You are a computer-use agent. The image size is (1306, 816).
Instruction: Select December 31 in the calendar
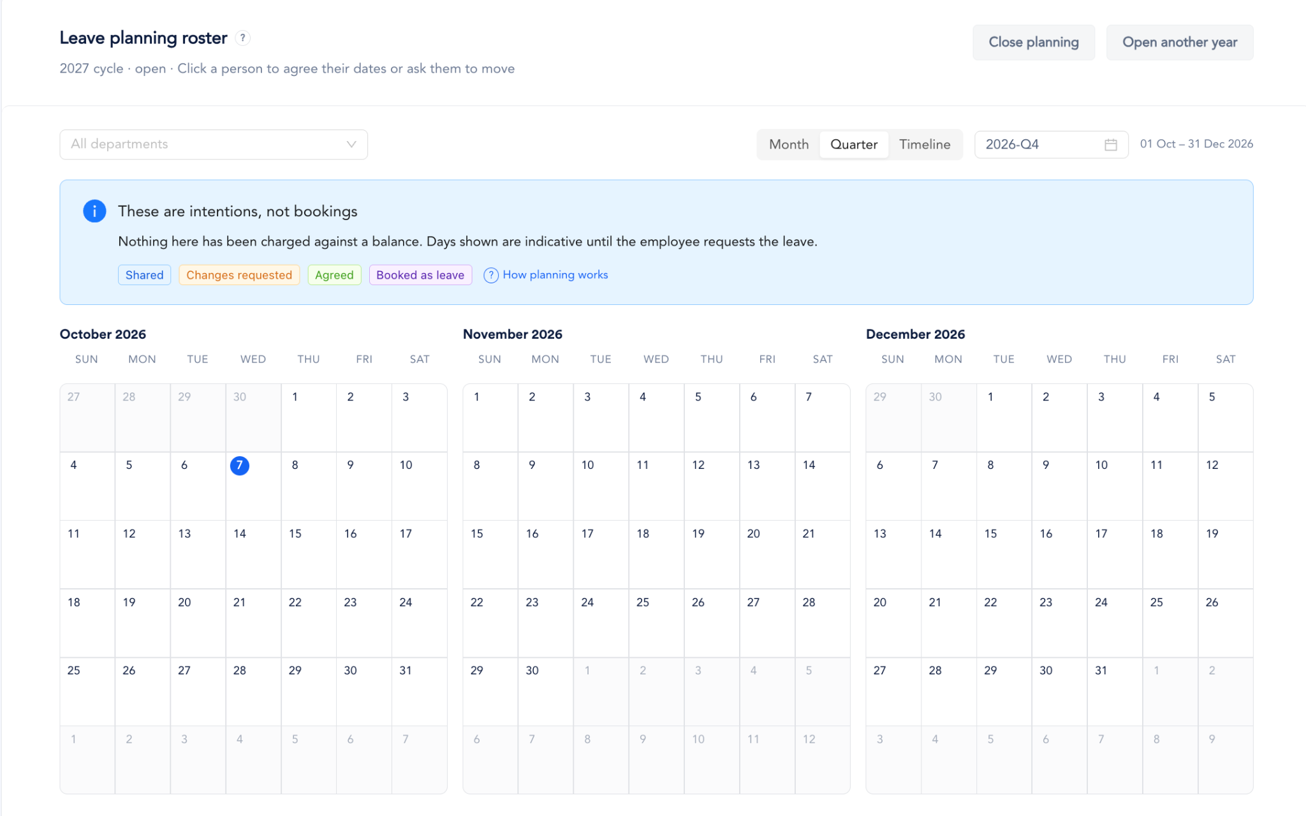click(1115, 692)
